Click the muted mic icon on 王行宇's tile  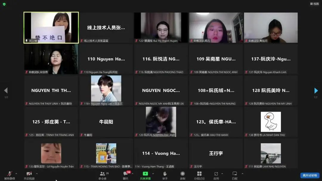pos(192,166)
